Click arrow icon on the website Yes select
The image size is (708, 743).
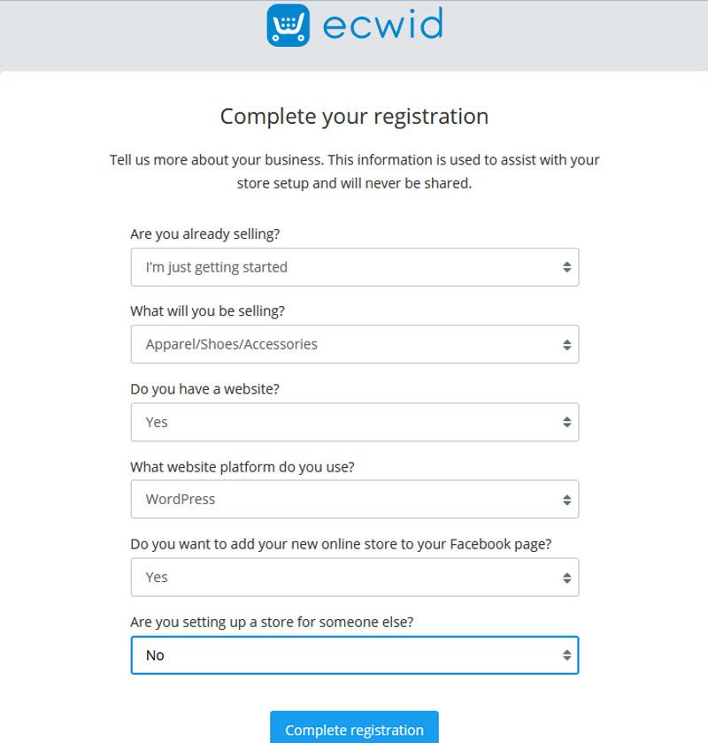point(566,422)
